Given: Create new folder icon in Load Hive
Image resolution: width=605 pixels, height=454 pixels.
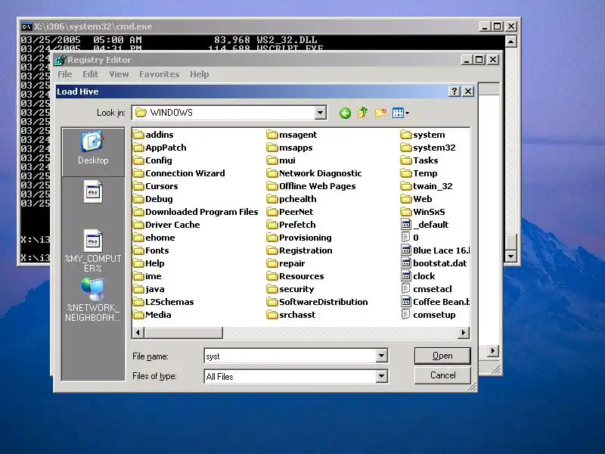Looking at the screenshot, I should pos(380,113).
